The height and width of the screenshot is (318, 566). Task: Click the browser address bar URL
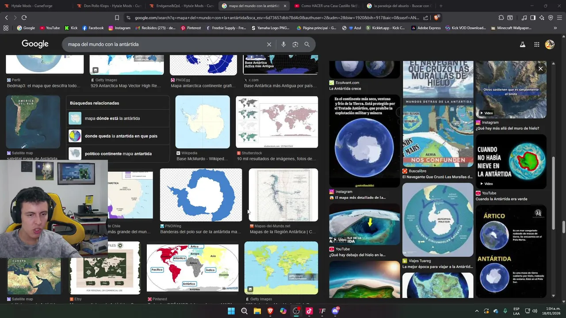277,18
